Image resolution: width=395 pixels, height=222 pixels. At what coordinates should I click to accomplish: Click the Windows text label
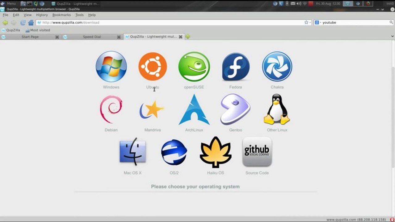point(111,87)
